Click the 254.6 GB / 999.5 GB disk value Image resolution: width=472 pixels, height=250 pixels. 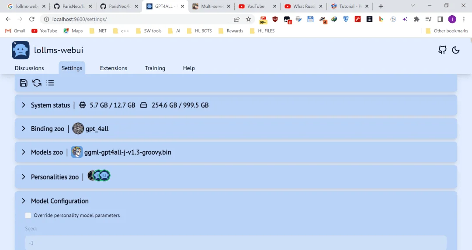180,105
